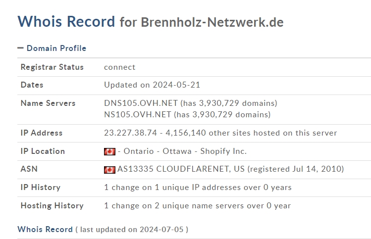Viewport: 371px width, 239px height.
Task: Click the IP address 23.227.38.74
Action: tap(130, 133)
